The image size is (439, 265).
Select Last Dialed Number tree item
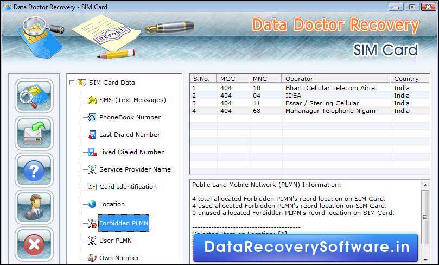coord(130,135)
